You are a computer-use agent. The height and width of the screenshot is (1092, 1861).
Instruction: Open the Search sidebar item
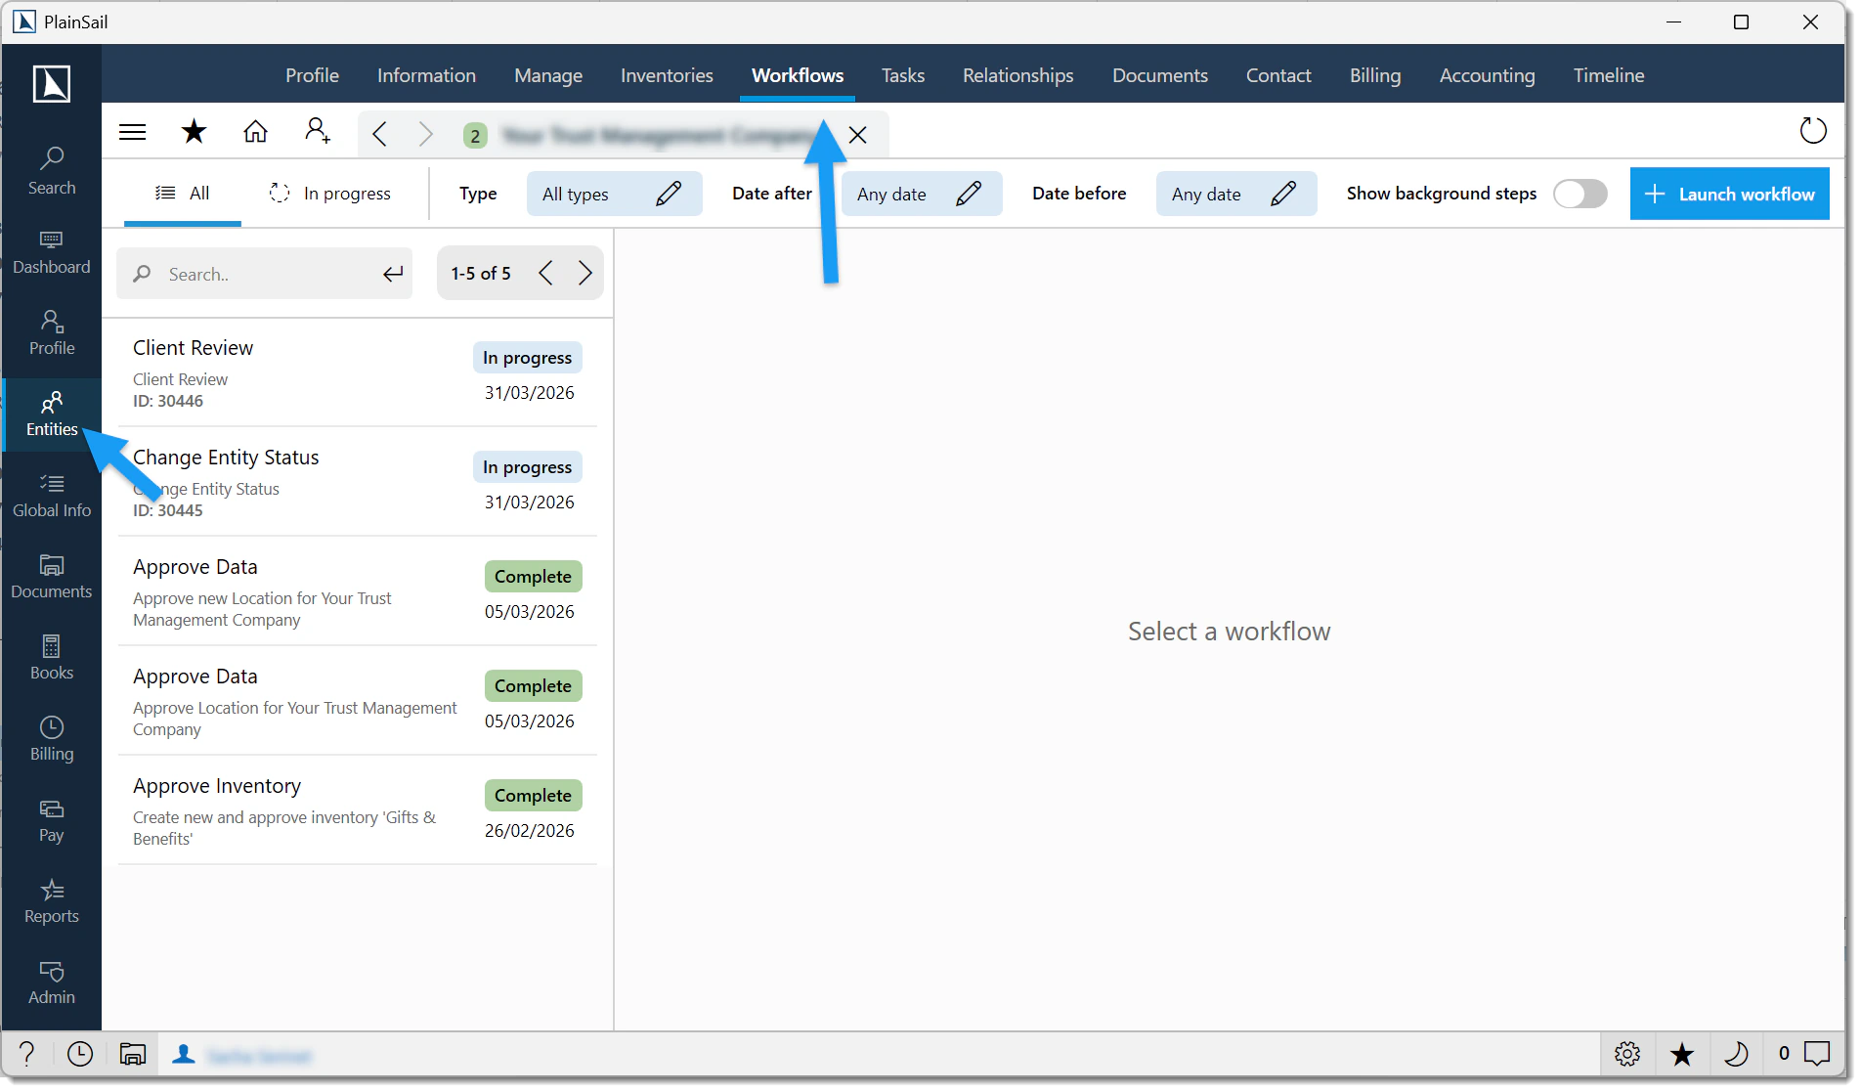51,171
